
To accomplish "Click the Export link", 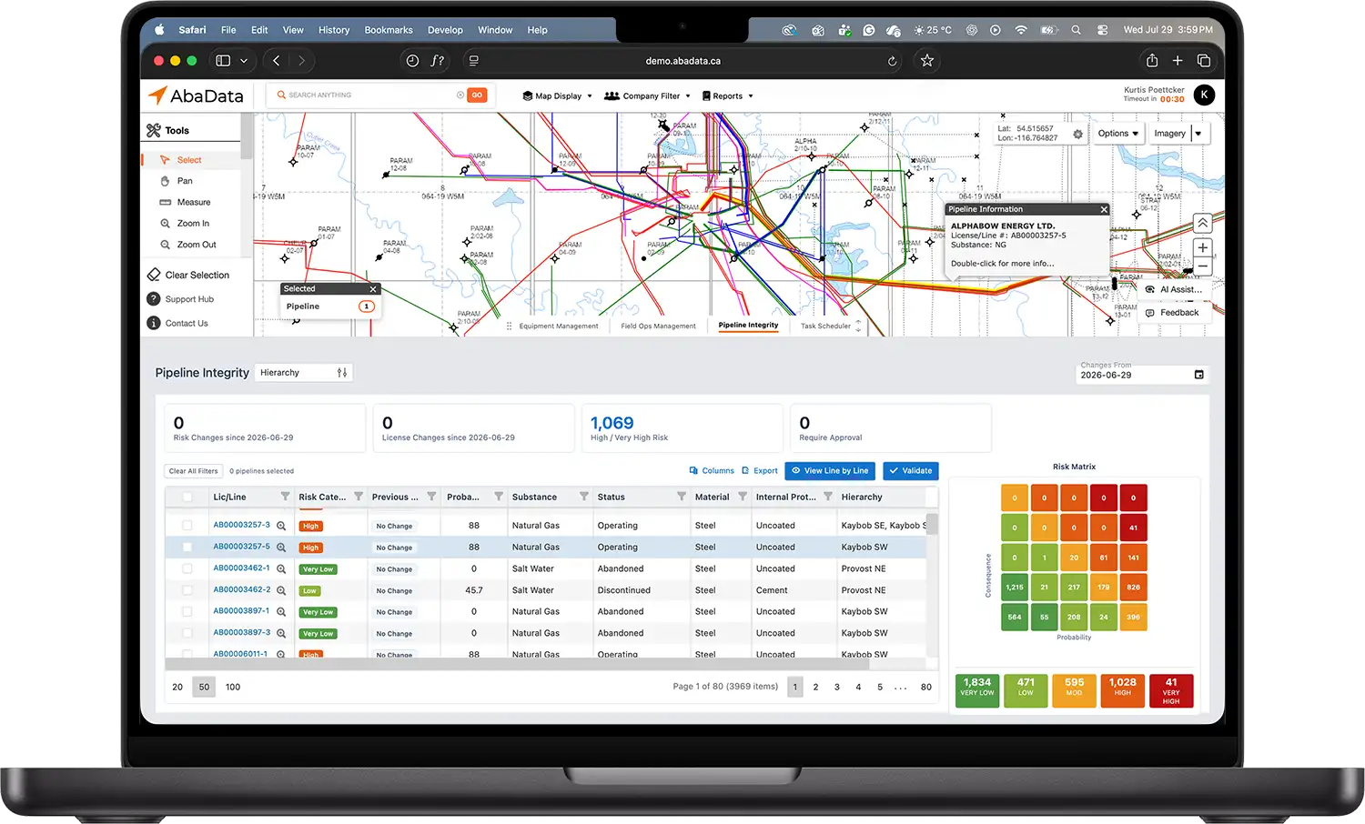I will 760,471.
